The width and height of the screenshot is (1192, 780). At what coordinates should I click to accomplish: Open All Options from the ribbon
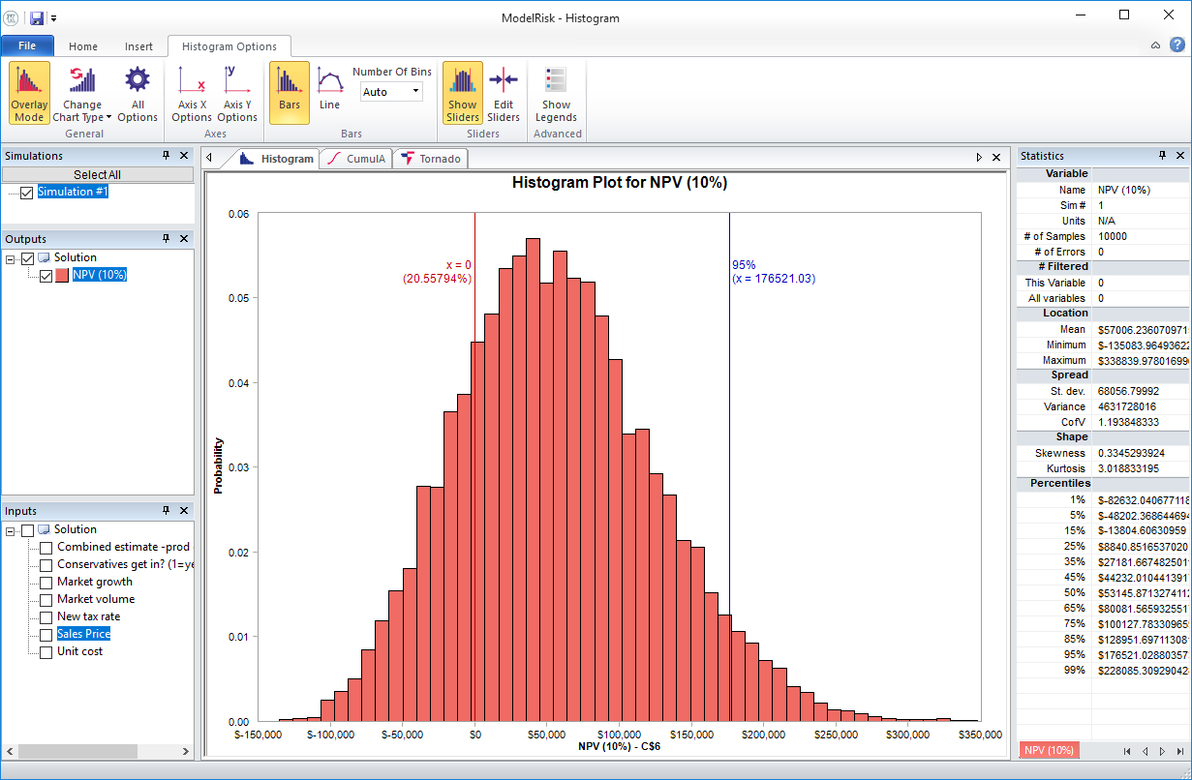pos(137,92)
